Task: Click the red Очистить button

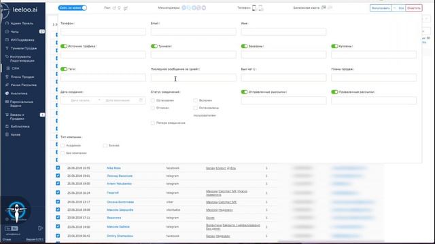Action: click(414, 8)
